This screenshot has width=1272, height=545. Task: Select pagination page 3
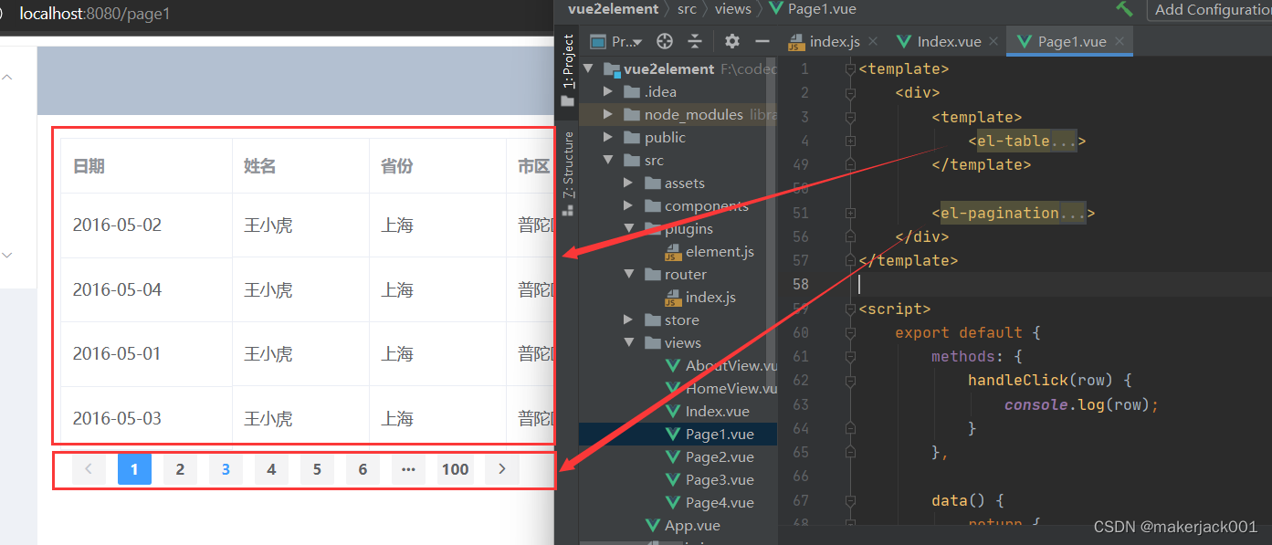click(x=226, y=469)
